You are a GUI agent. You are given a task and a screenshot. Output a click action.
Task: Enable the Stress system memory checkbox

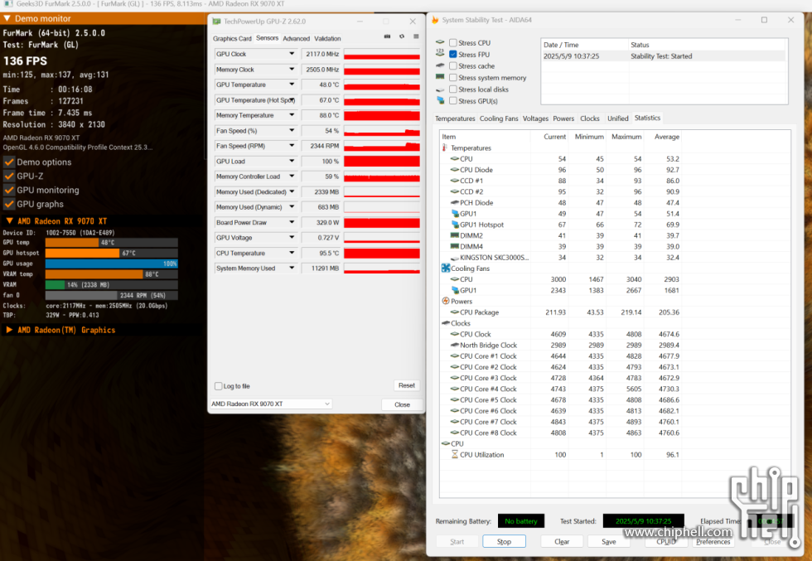[x=453, y=77]
